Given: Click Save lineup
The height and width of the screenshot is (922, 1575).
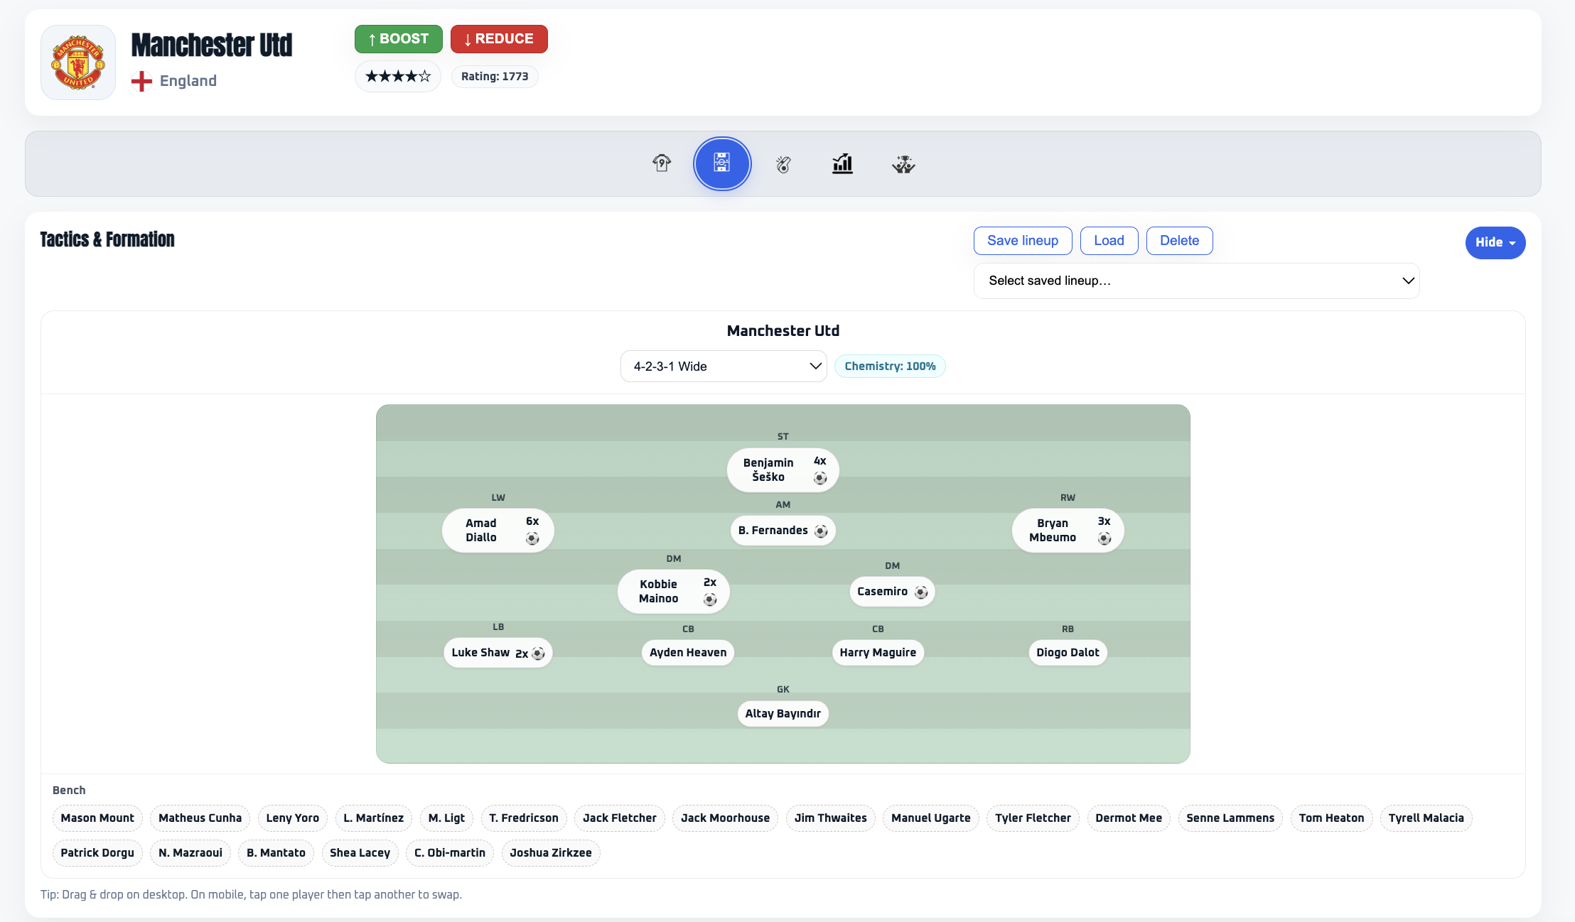Looking at the screenshot, I should tap(1023, 241).
